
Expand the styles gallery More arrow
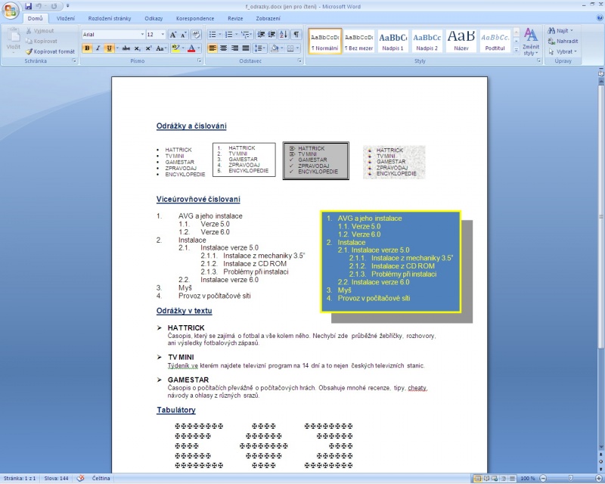pyautogui.click(x=517, y=50)
